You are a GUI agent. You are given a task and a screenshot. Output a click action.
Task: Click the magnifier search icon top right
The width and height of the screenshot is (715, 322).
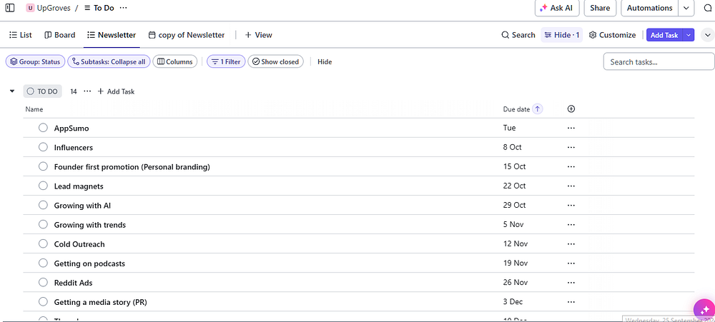707,9
